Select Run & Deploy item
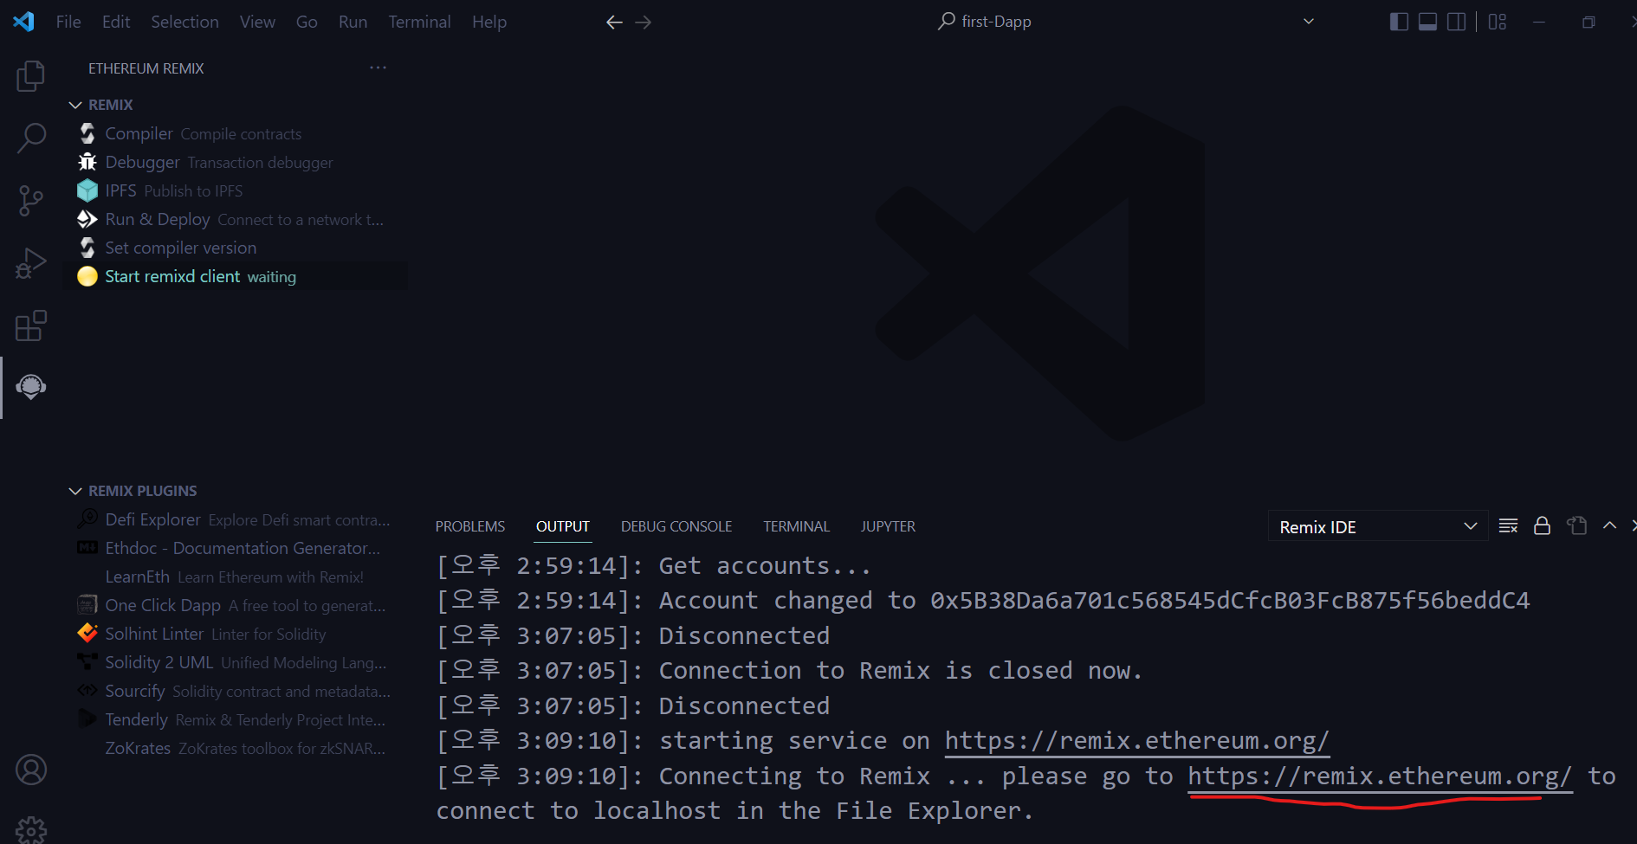This screenshot has height=844, width=1637. [x=235, y=219]
